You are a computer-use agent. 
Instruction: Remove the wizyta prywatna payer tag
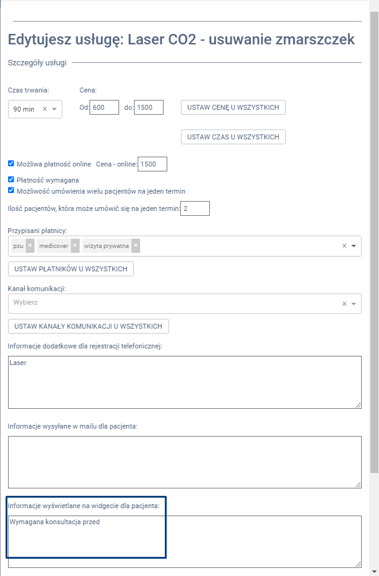[x=136, y=245]
